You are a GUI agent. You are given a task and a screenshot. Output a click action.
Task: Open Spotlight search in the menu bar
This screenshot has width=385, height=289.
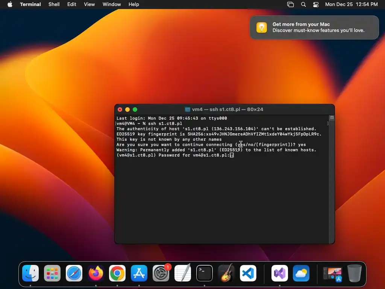point(303,5)
